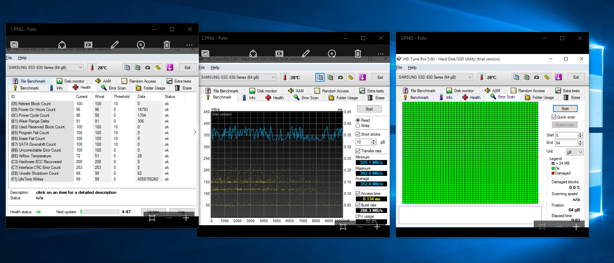This screenshot has height=263, width=614.
Task: Select Disk monitor tab in 1.PNG window
Action: 71,81
